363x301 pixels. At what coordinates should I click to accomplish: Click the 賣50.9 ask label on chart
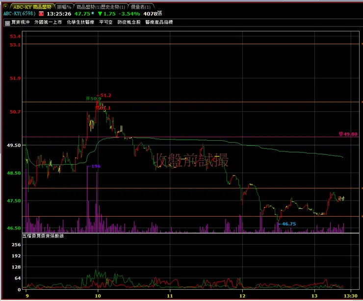click(93, 99)
